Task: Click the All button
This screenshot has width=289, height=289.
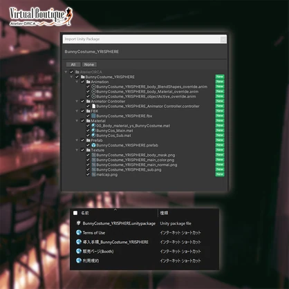Action: [73, 64]
